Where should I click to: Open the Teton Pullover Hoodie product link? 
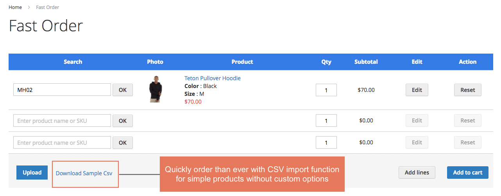[x=212, y=78]
